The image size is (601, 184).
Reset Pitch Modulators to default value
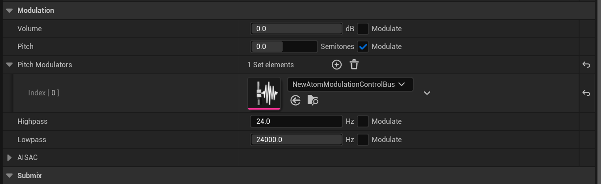586,65
